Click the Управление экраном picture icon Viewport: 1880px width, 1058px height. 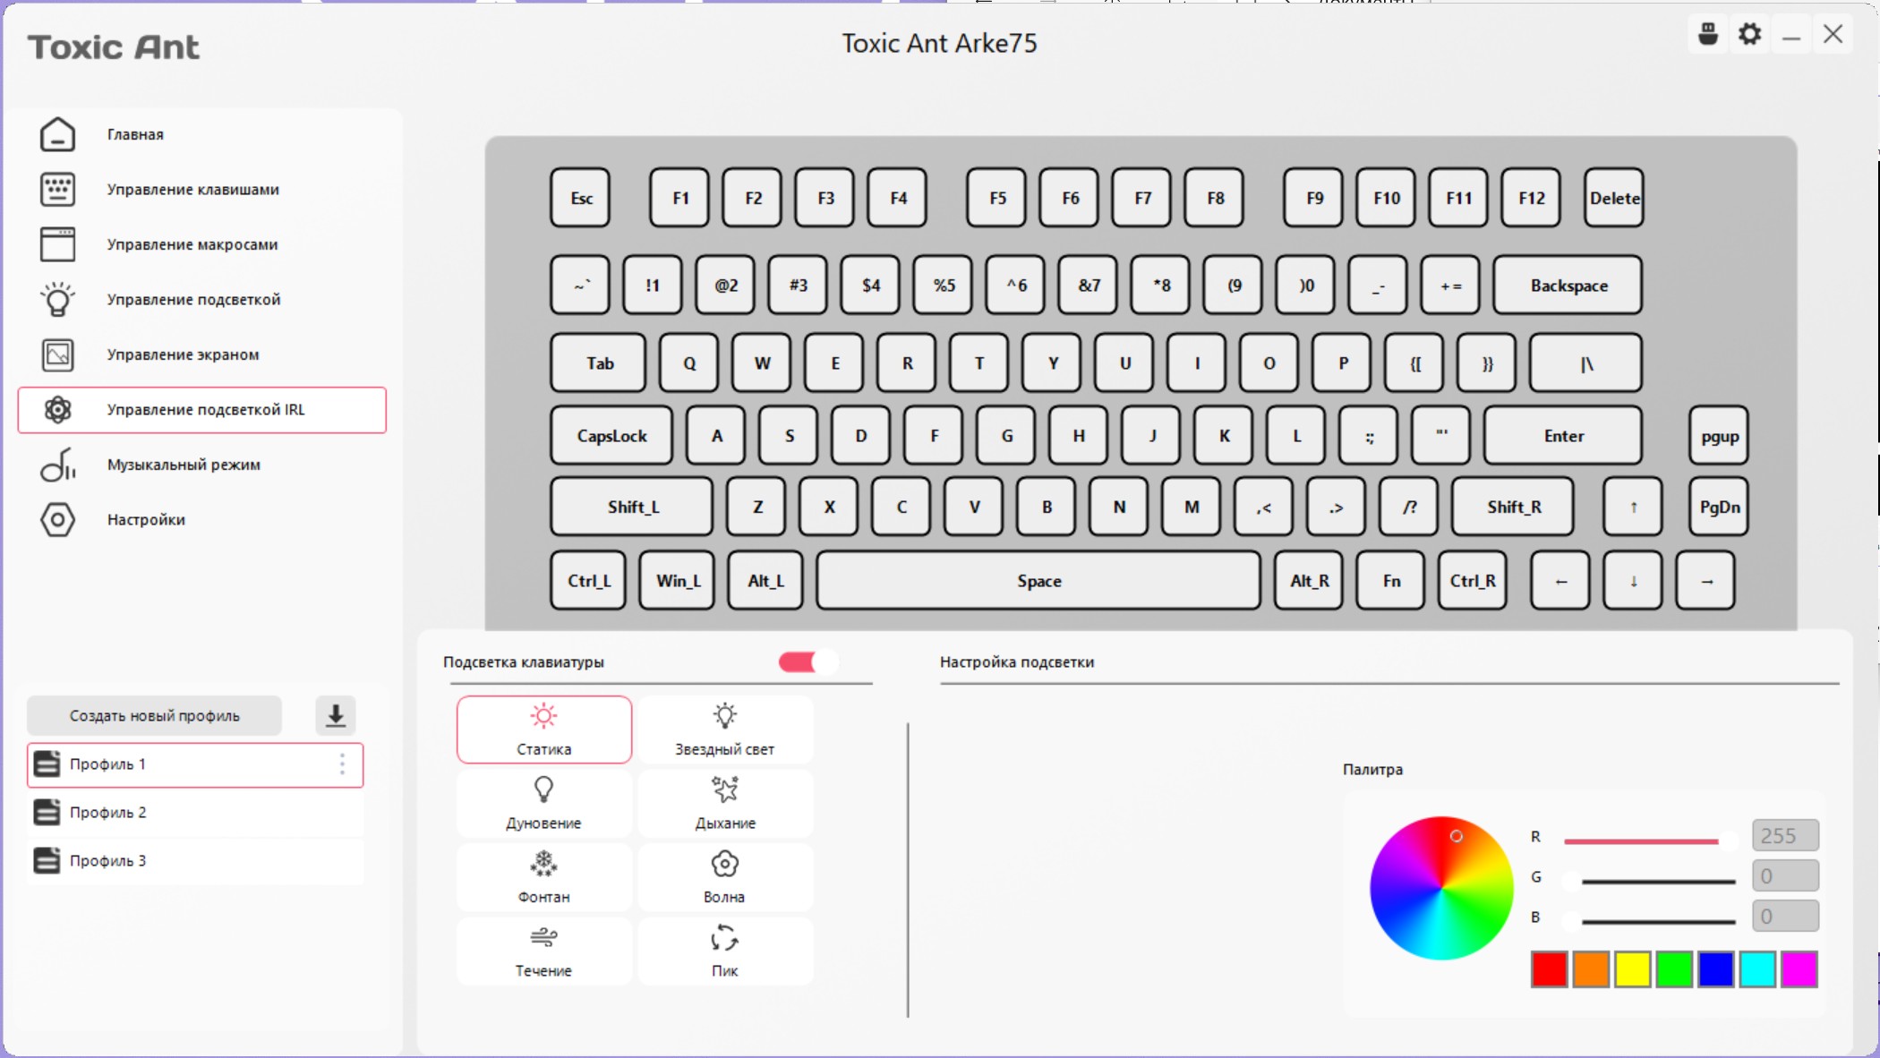[x=57, y=354]
